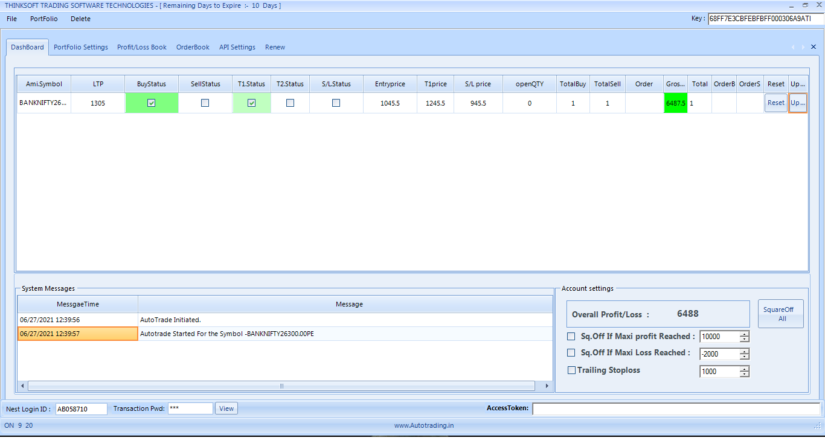The height and width of the screenshot is (438, 825).
Task: Click tab strip scroll-left arrow
Action: [793, 47]
